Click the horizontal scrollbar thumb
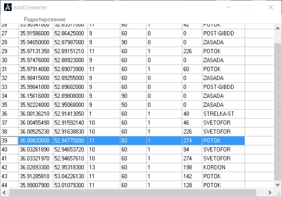Viewport: 282px width, 197px height. click(x=131, y=192)
